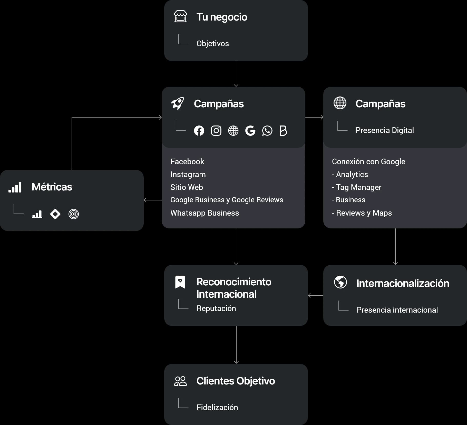This screenshot has width=467, height=425.
Task: Click the Presencia Digital label
Action: coord(384,130)
